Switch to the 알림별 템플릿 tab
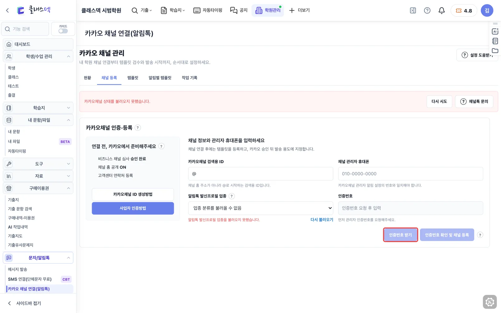 160,78
